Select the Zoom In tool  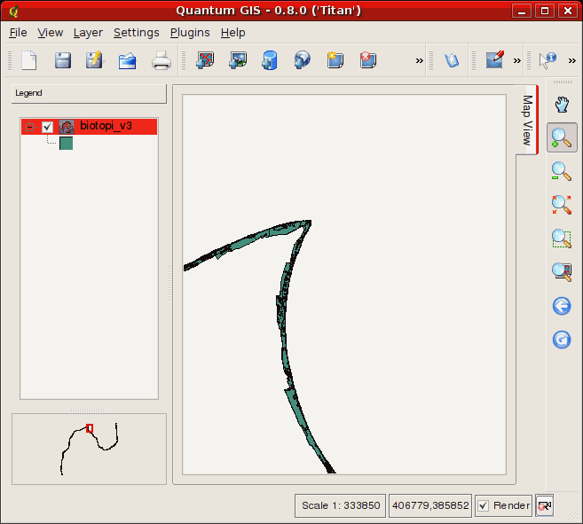click(x=562, y=137)
